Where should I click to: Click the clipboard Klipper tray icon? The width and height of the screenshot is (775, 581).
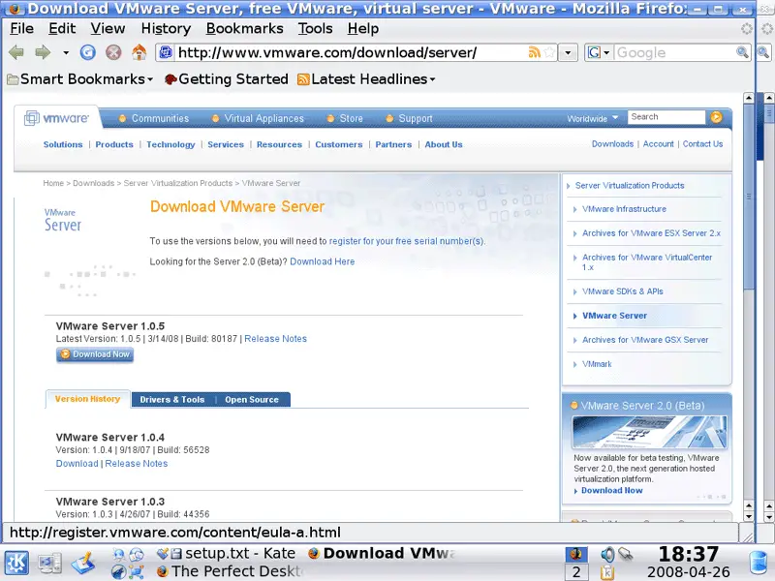click(607, 572)
